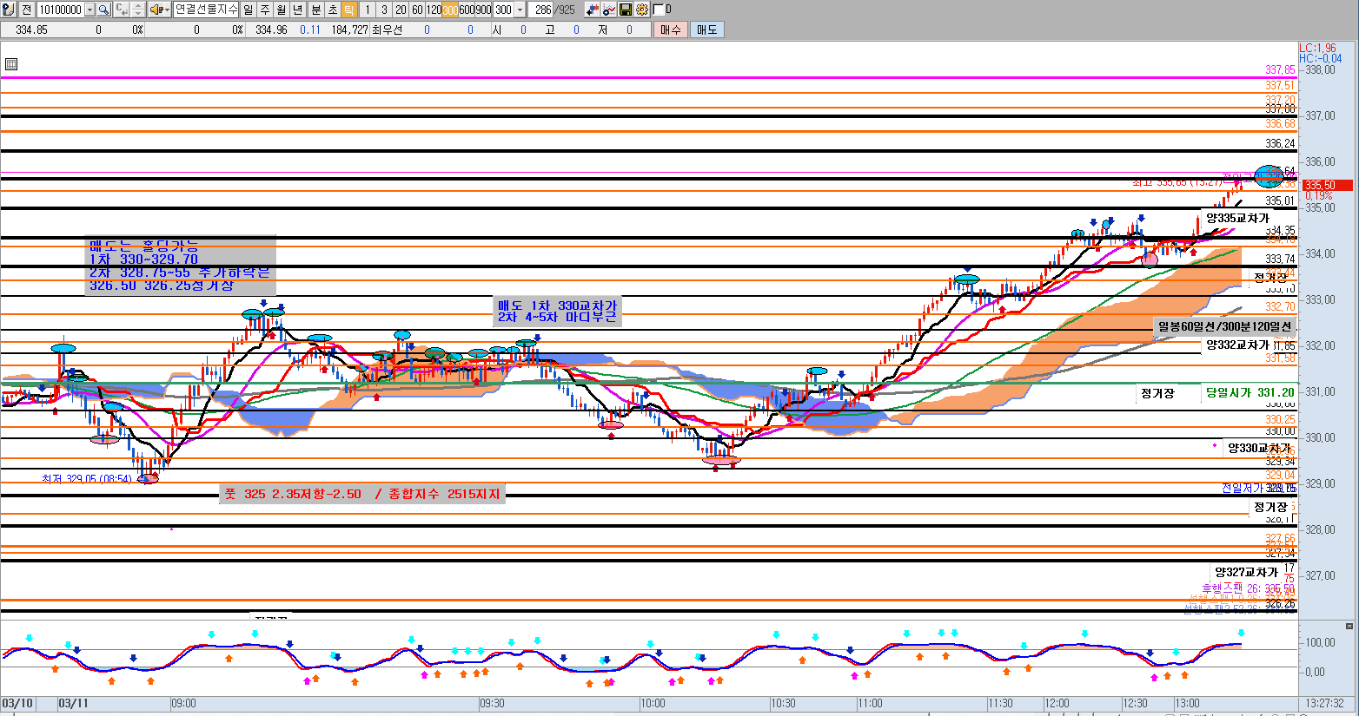Choose the 120 tick interval button
Screen dimensions: 1359x716
click(x=434, y=10)
